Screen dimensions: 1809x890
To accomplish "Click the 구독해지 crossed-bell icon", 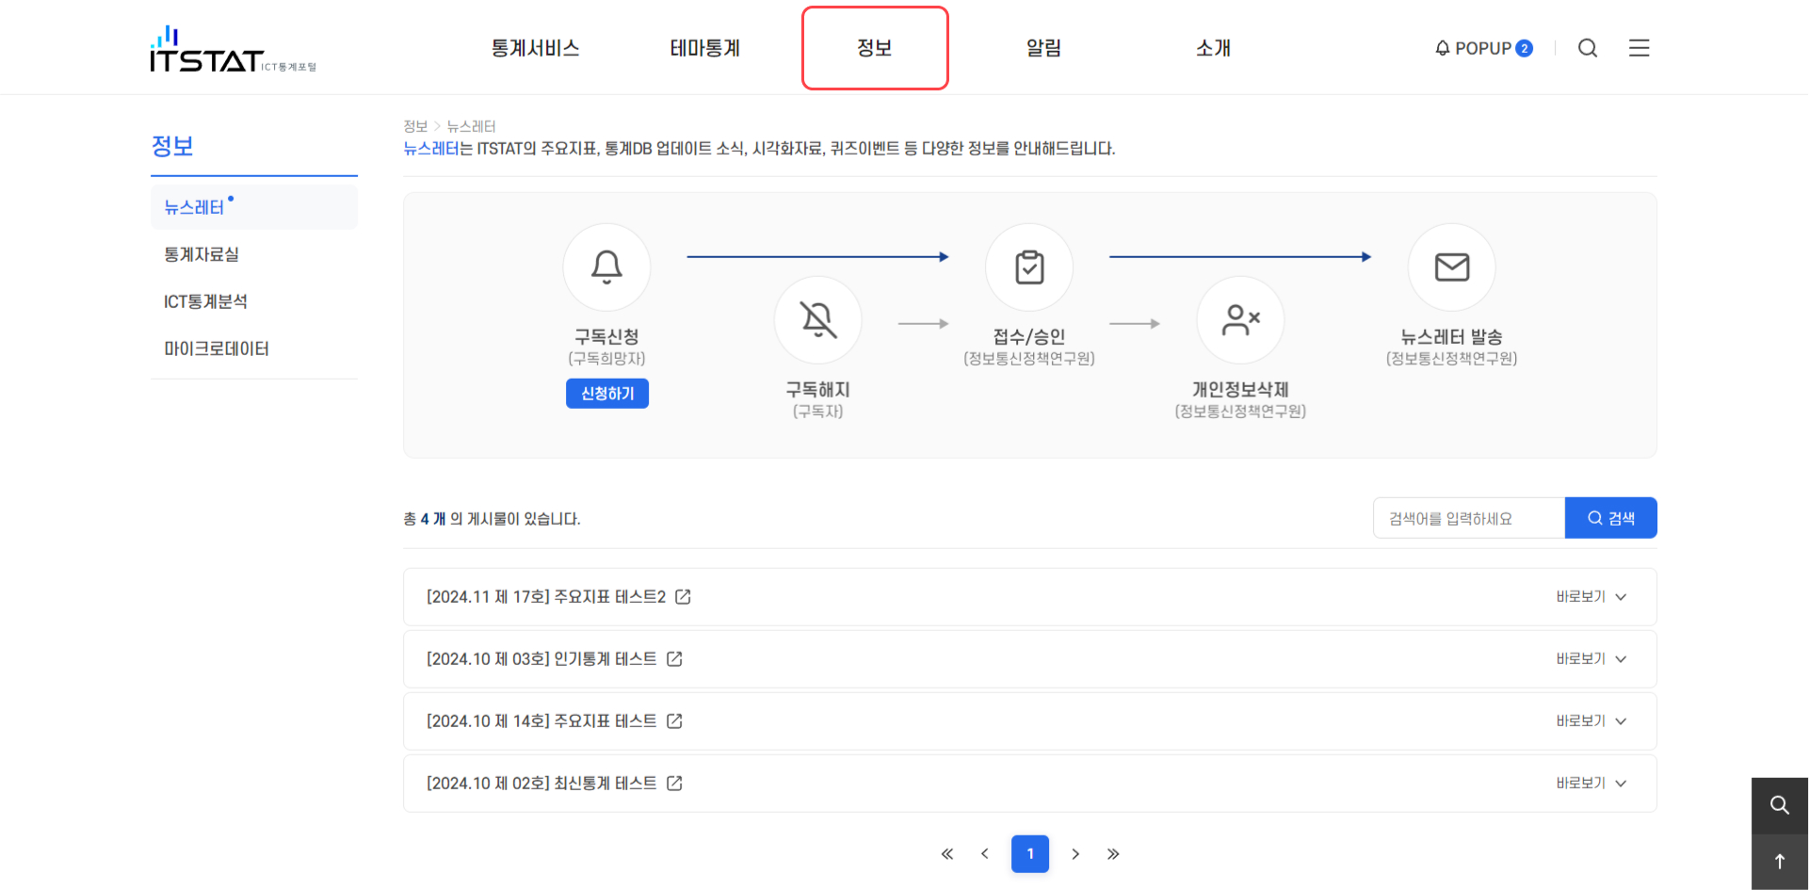I will 818,320.
